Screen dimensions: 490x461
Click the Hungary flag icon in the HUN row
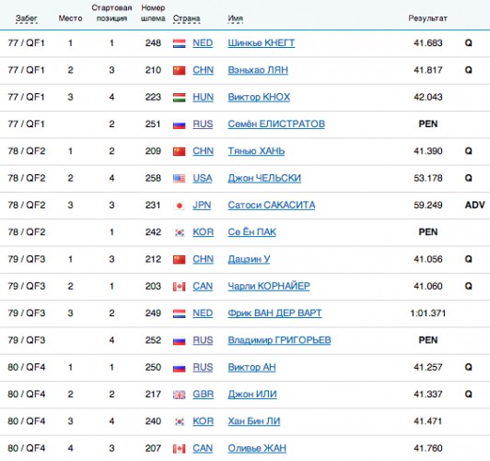click(179, 98)
